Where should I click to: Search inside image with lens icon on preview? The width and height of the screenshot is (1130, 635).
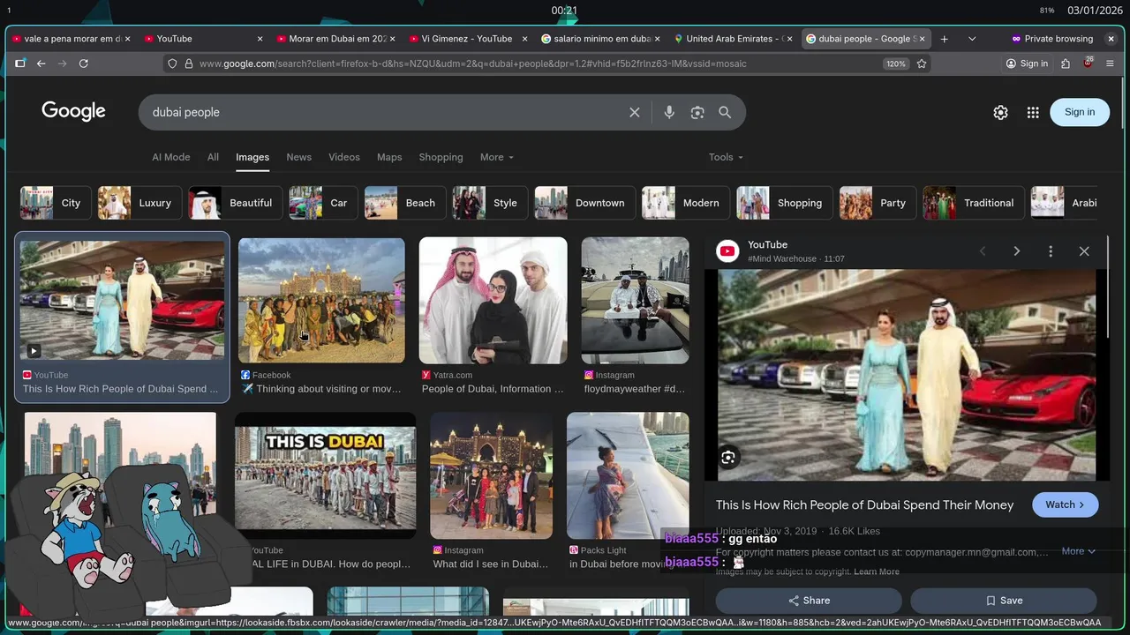pos(728,457)
